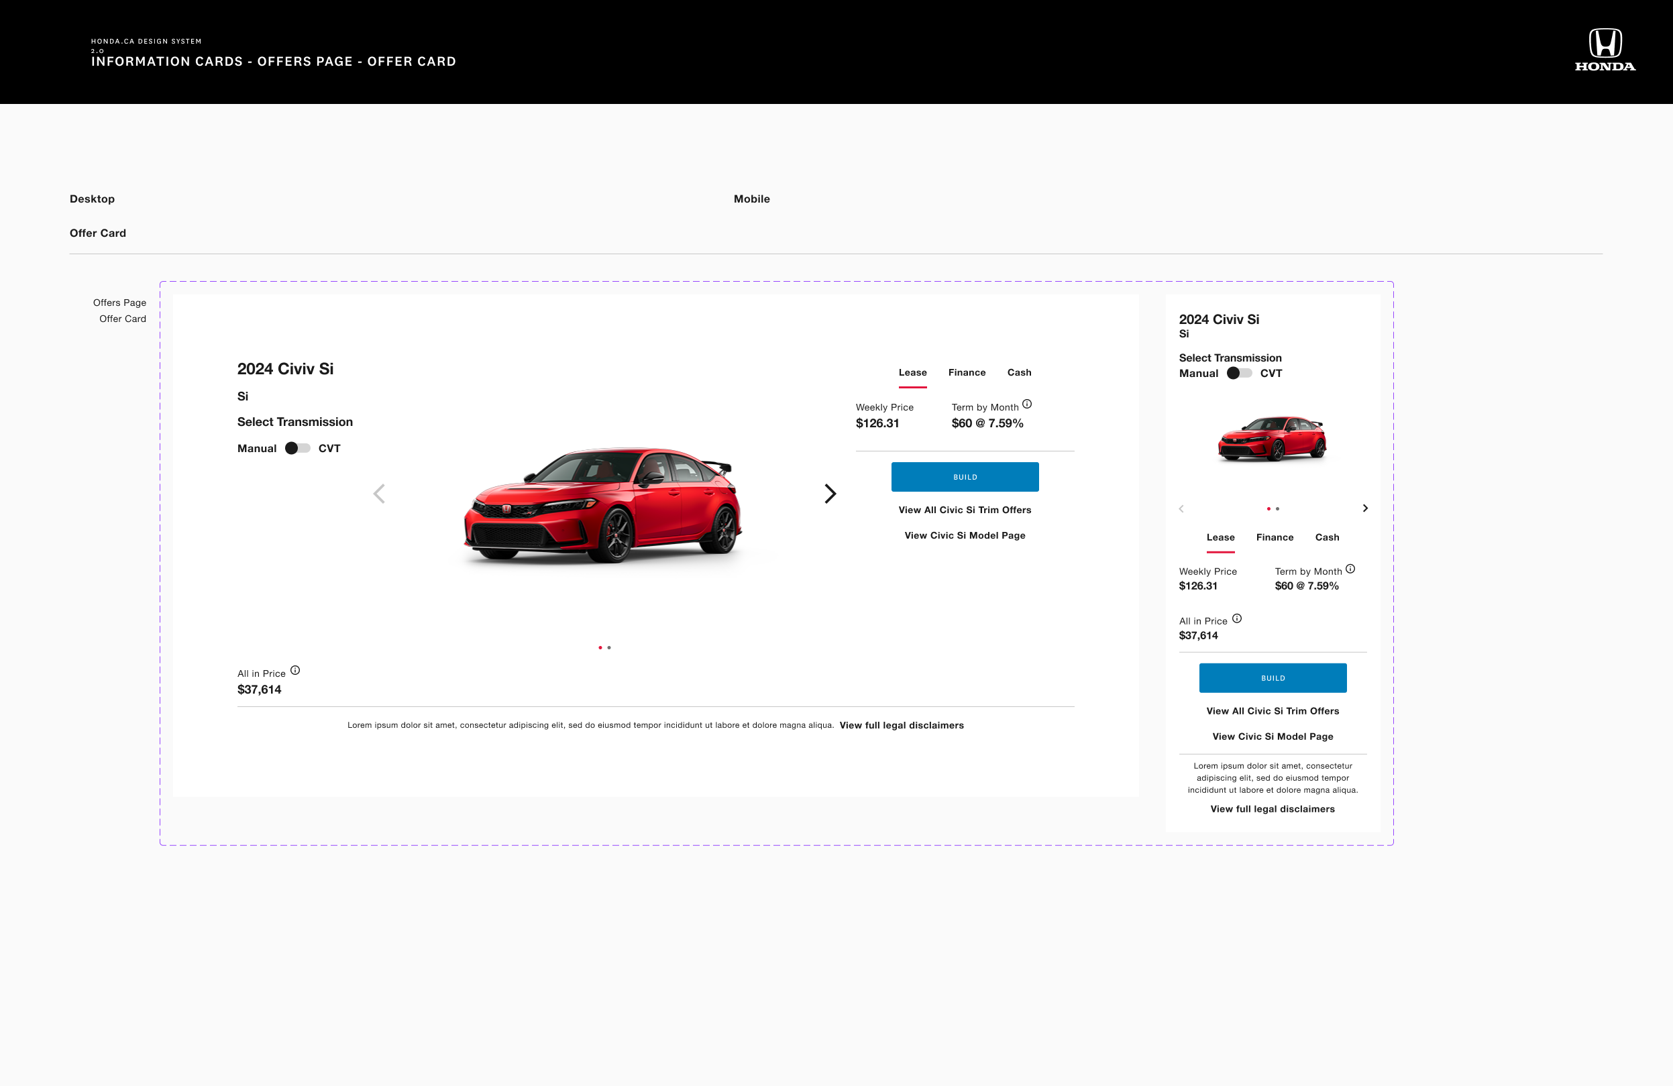
Task: Click the second grey carousel dot on mobile
Action: [x=1277, y=508]
